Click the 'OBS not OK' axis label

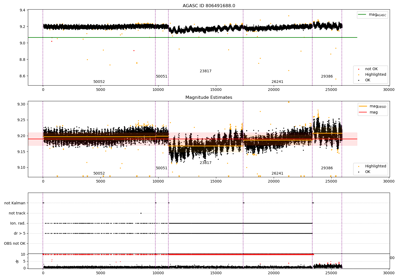[15, 244]
